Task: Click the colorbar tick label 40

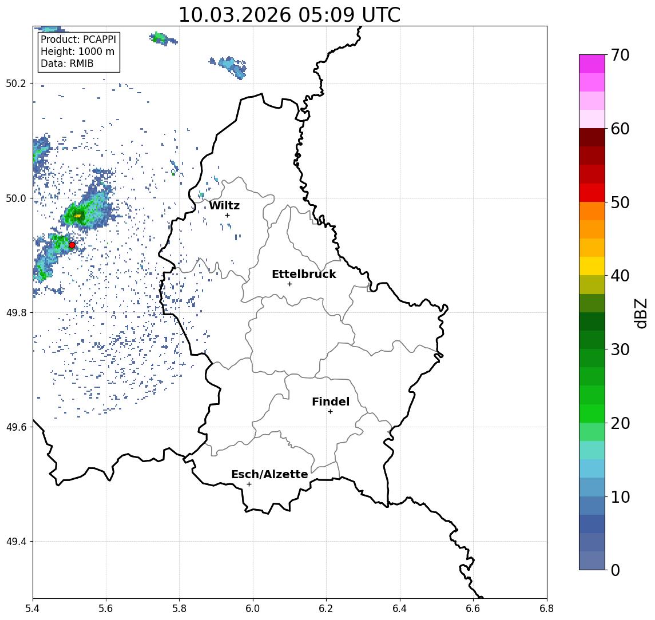Action: pos(620,276)
